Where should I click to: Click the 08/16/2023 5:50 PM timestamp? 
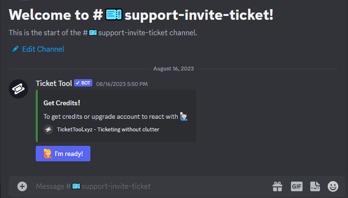pyautogui.click(x=122, y=84)
